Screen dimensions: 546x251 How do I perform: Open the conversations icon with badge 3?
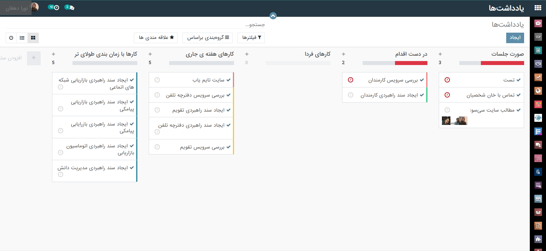69,7
